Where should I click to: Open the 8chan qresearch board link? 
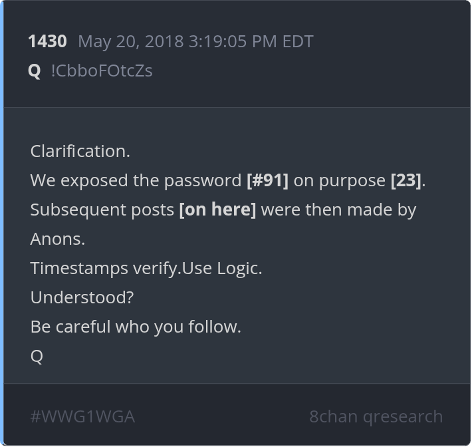click(376, 416)
